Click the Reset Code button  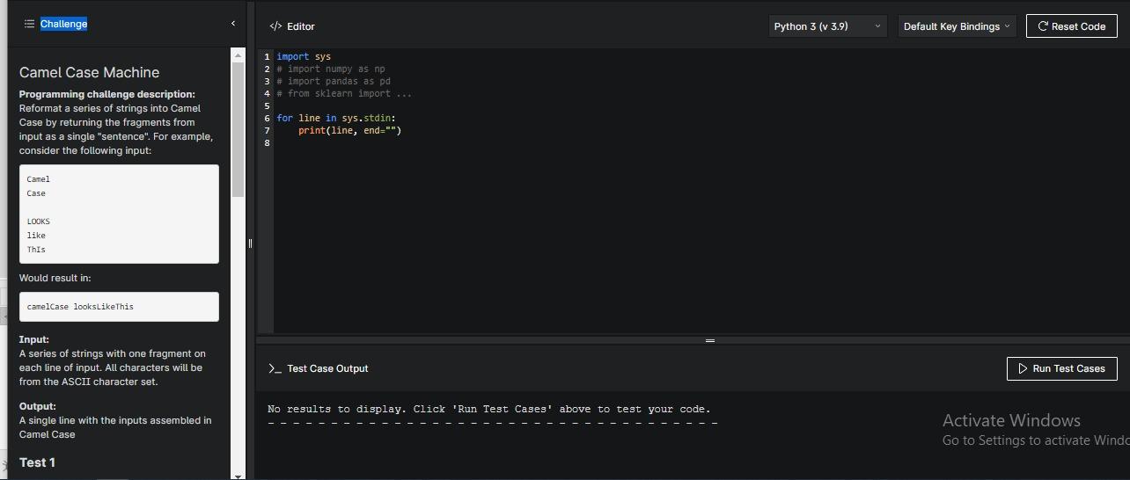[x=1071, y=26]
